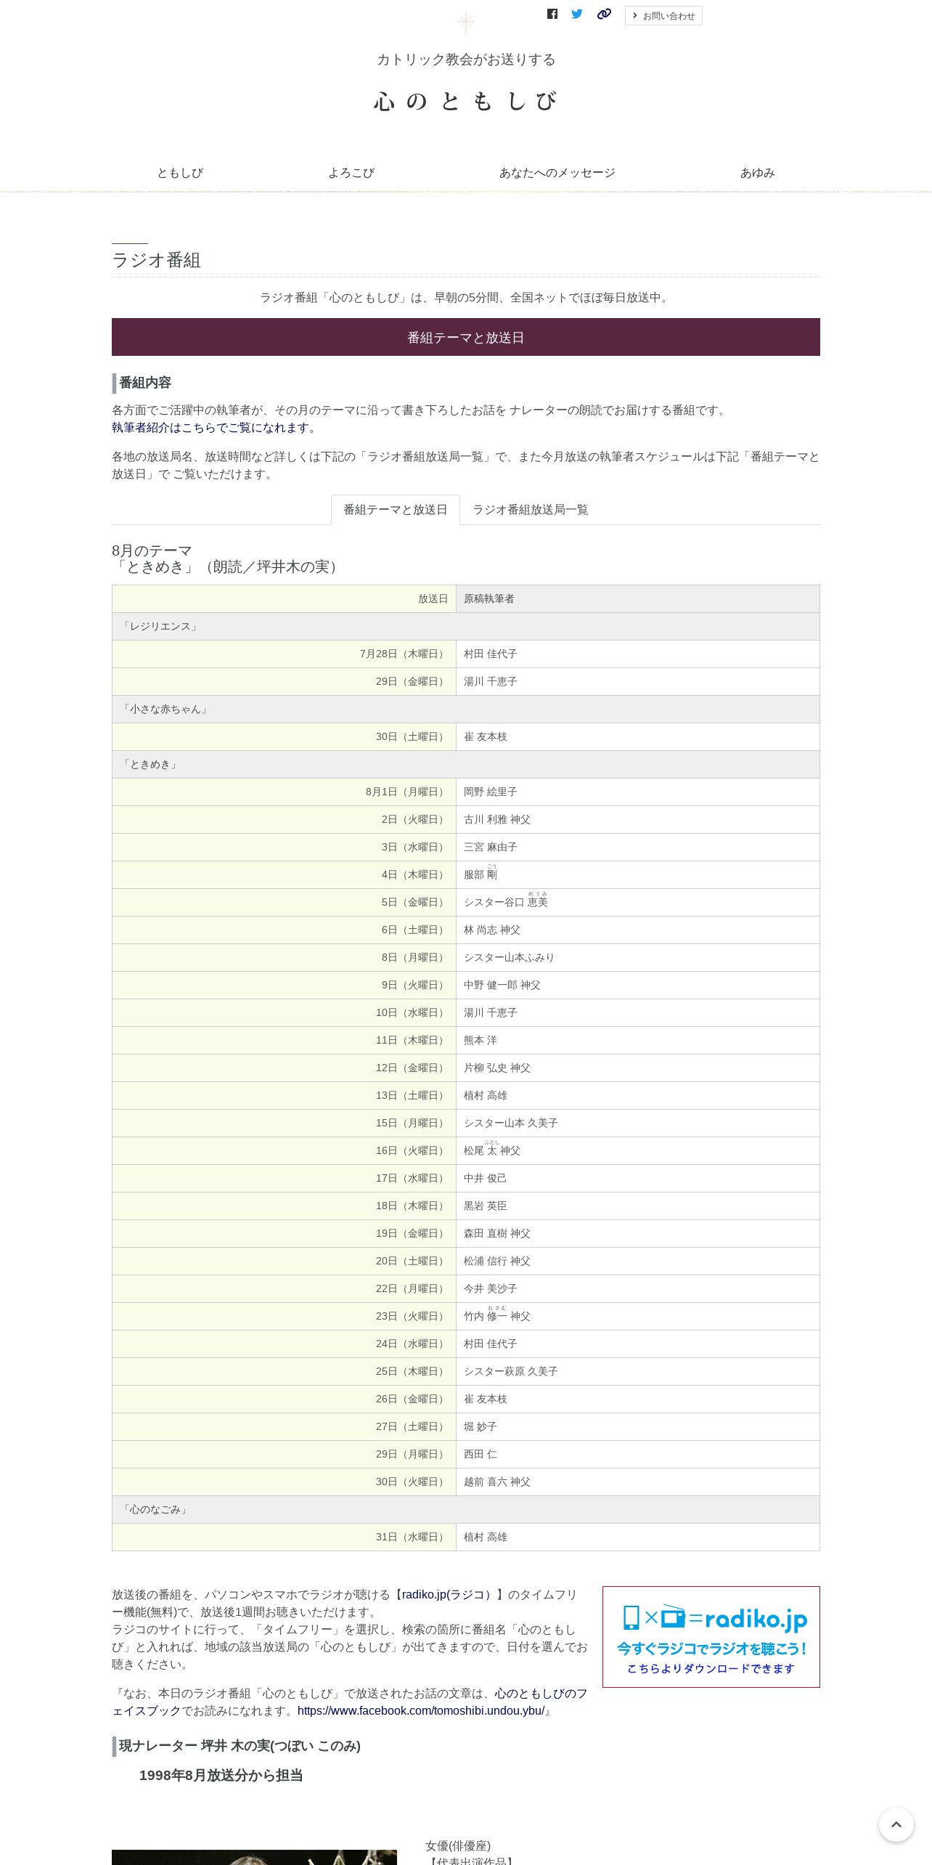The width and height of the screenshot is (932, 1865).
Task: Follow the 執筆者紹介はこちらでご覧になれます link
Action: pos(216,428)
